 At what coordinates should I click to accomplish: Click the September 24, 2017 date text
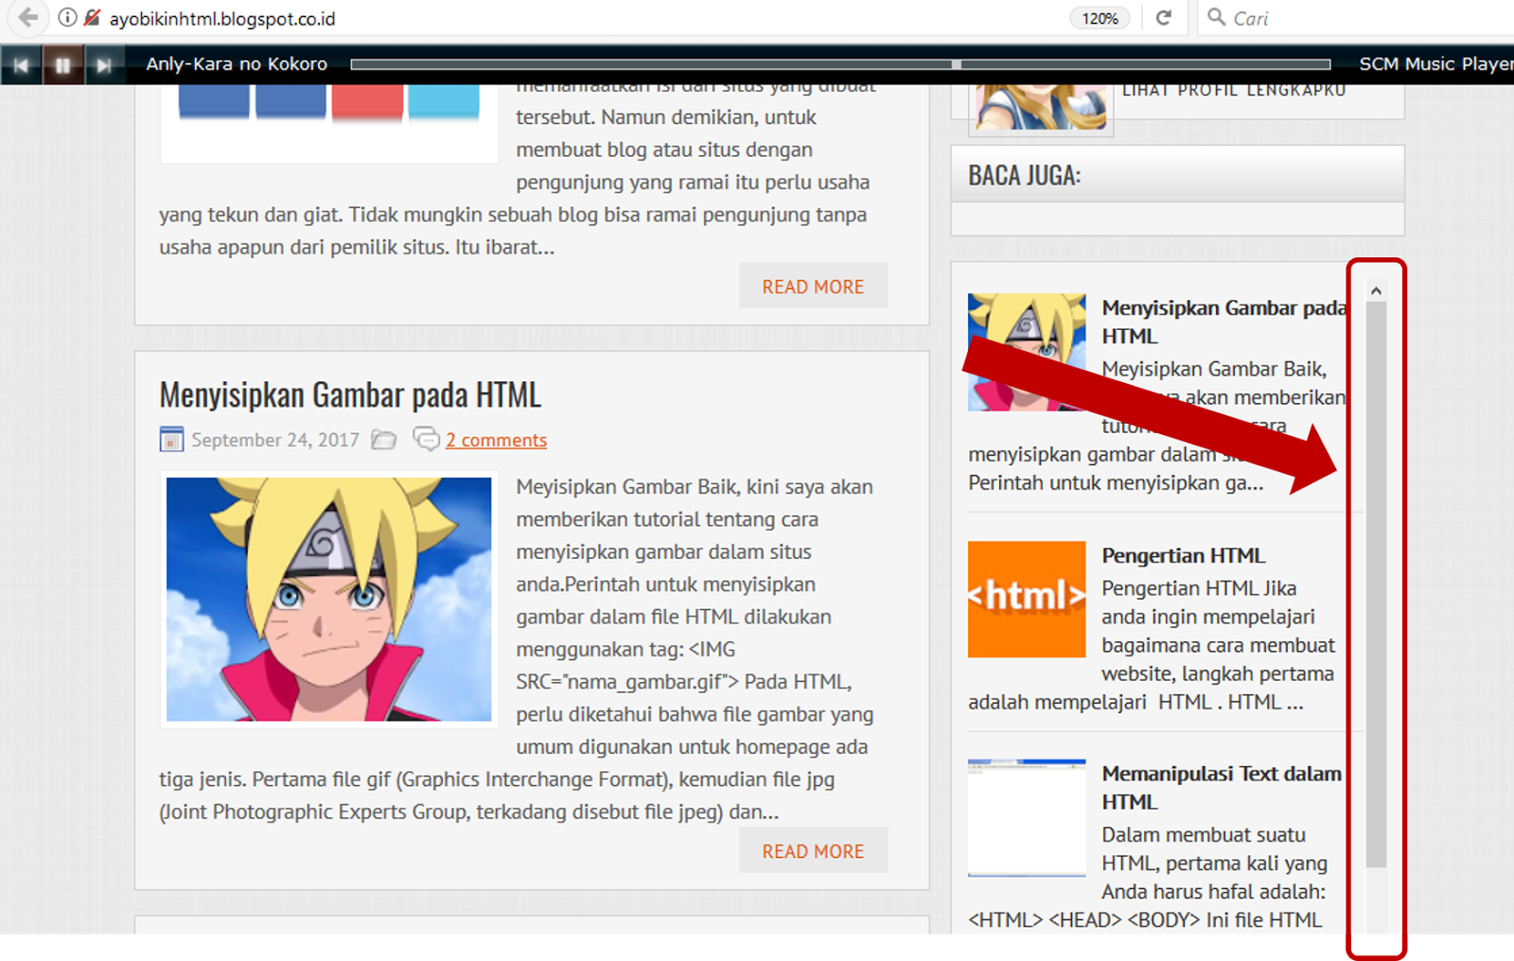[x=275, y=440]
